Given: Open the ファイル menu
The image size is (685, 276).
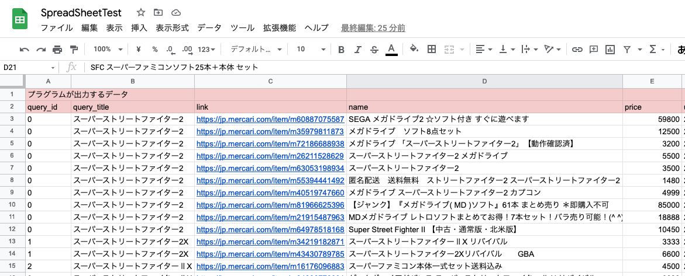Looking at the screenshot, I should click(x=57, y=28).
